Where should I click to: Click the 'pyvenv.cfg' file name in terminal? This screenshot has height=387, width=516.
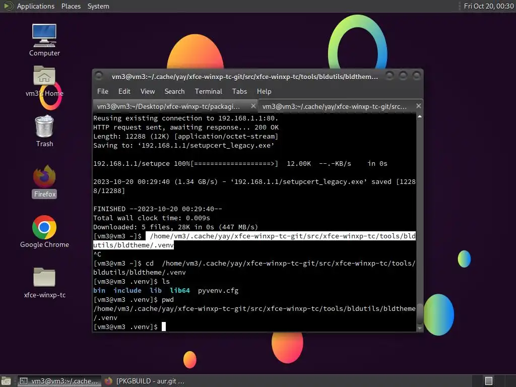[218, 291]
